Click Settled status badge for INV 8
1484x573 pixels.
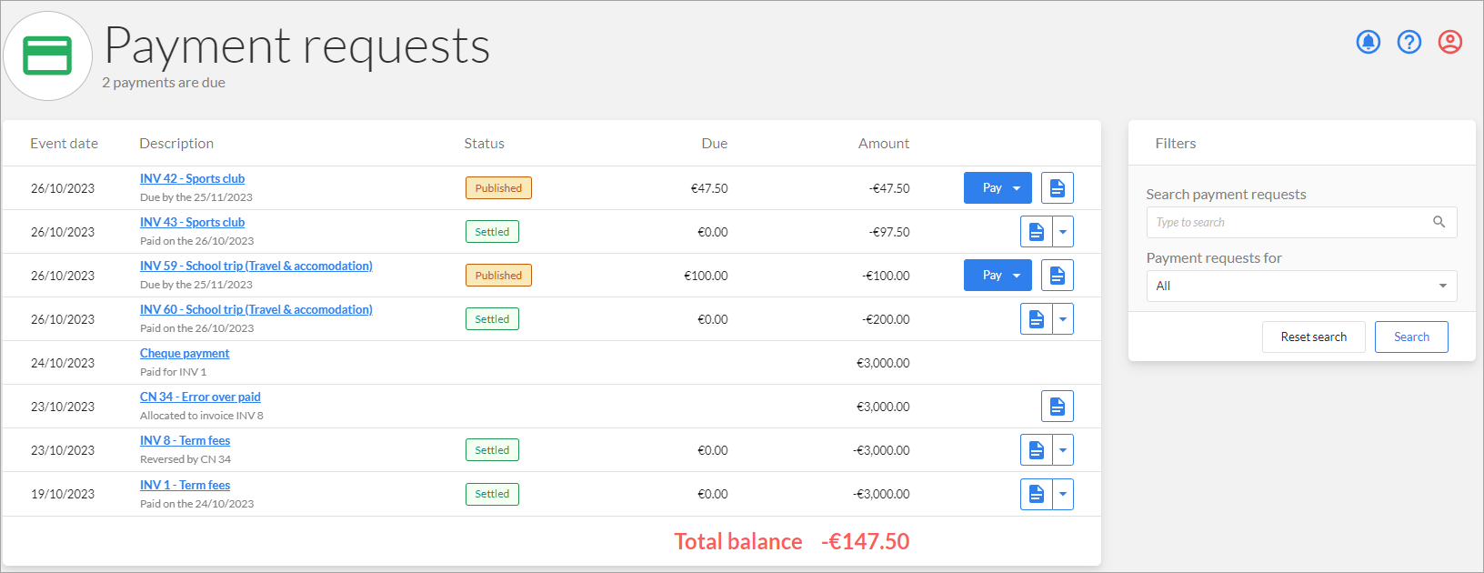[x=492, y=450]
